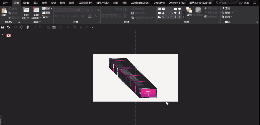
Task: Open the Layout (版式) dropdown
Action: pos(47,8)
